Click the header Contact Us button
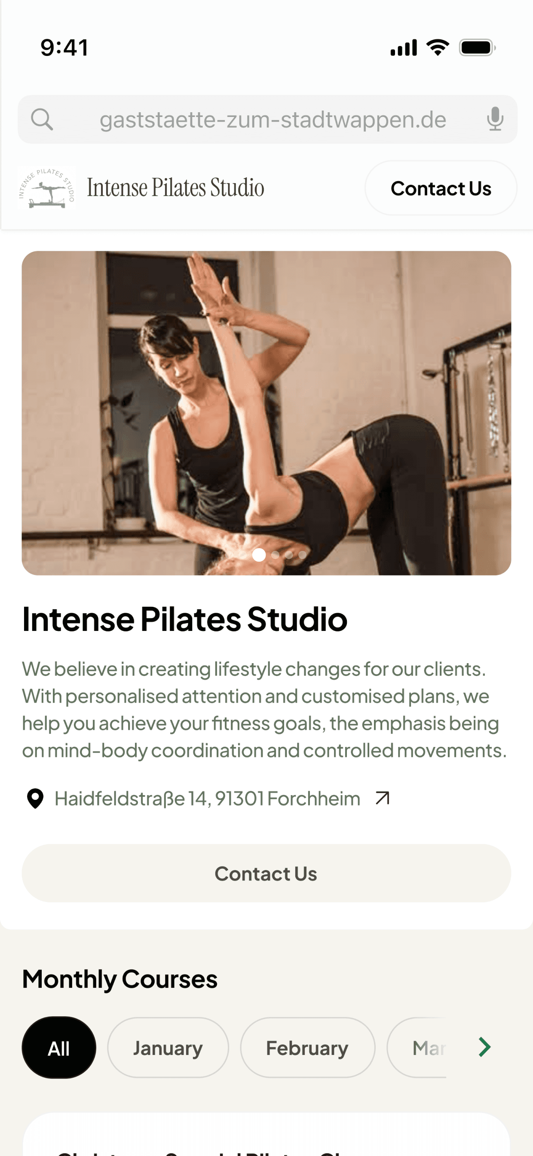 (x=441, y=188)
